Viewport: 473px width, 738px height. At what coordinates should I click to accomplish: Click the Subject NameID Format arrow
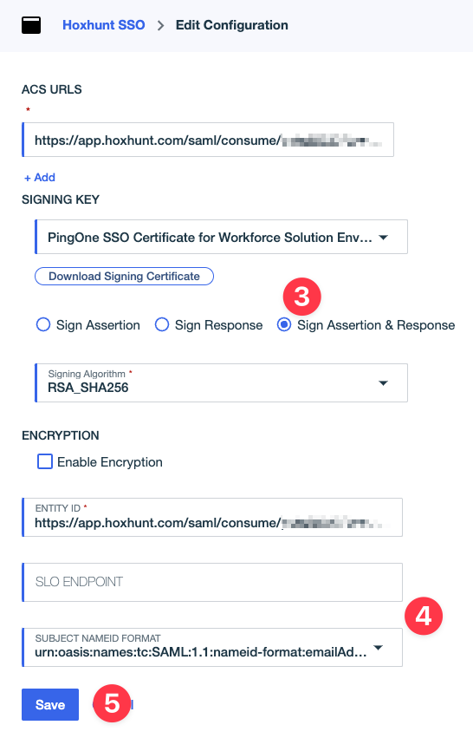coord(378,648)
